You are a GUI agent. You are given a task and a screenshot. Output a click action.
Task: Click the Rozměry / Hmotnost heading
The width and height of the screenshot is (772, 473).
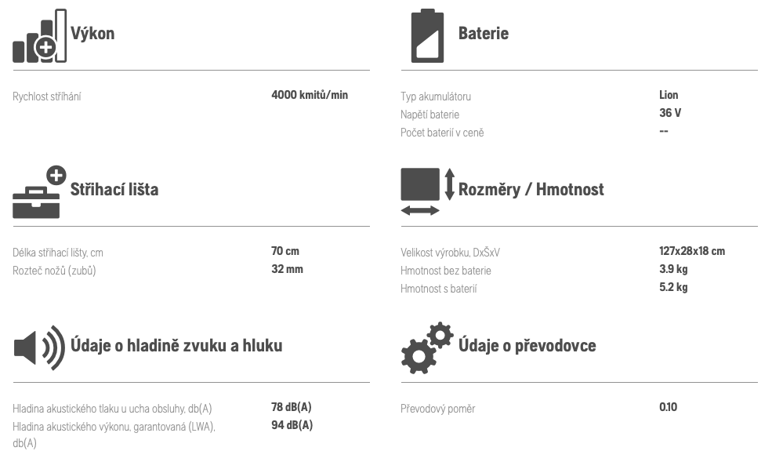click(531, 189)
